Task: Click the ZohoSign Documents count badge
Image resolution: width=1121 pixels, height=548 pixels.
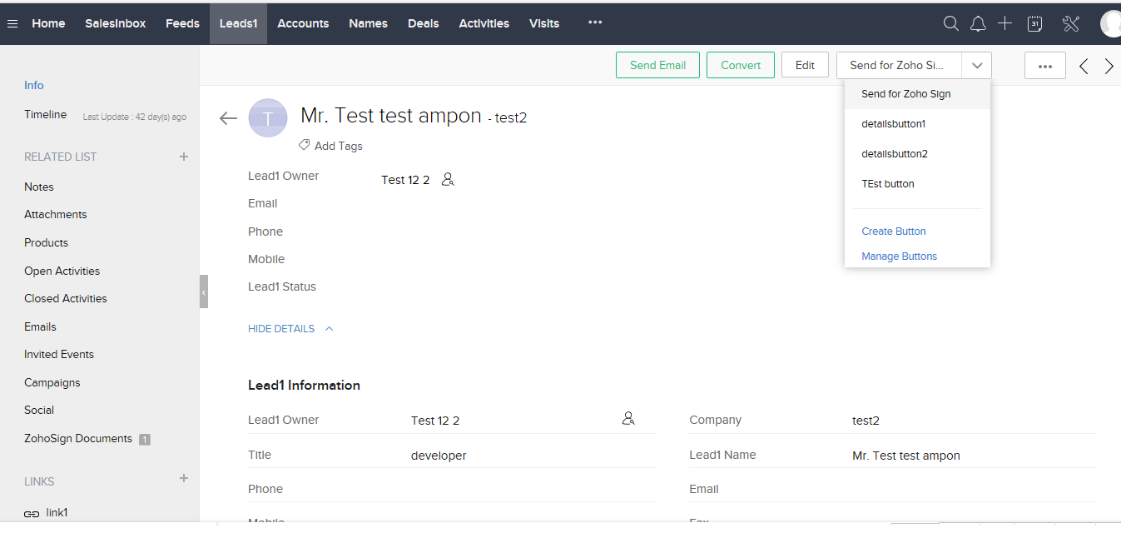Action: click(x=145, y=438)
